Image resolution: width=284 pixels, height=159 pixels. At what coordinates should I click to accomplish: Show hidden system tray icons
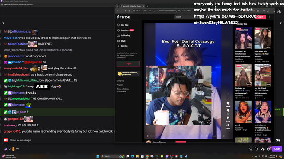click(x=252, y=156)
